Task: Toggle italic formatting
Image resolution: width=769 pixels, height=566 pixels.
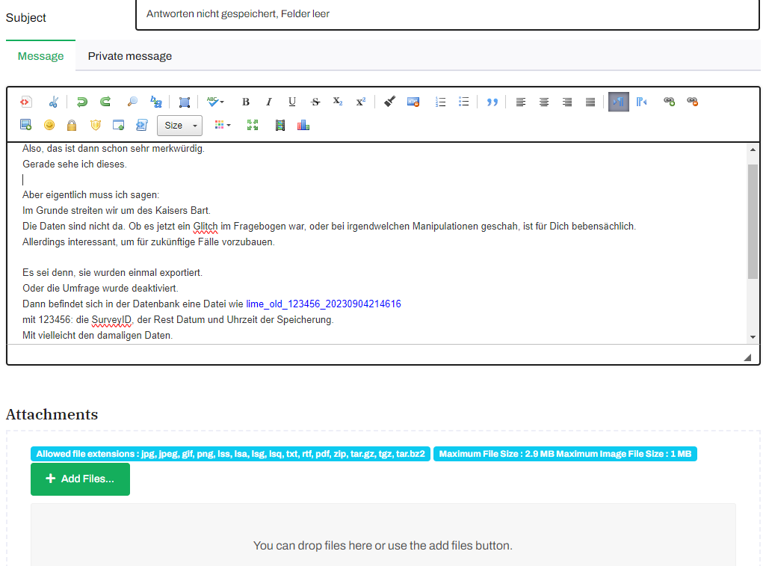Action: pos(269,102)
